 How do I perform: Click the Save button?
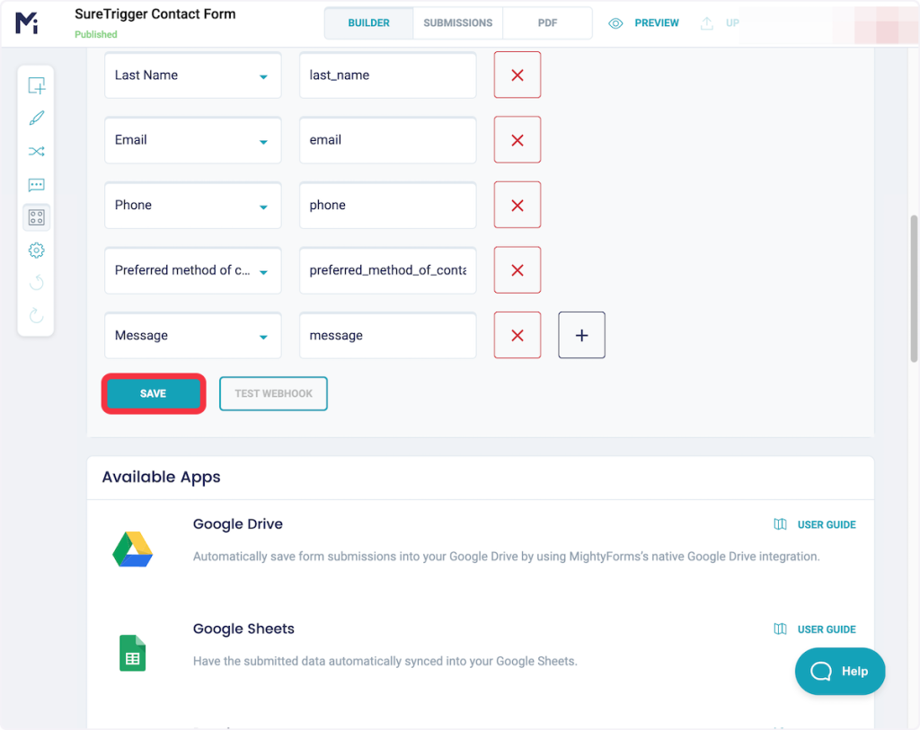[x=154, y=394]
